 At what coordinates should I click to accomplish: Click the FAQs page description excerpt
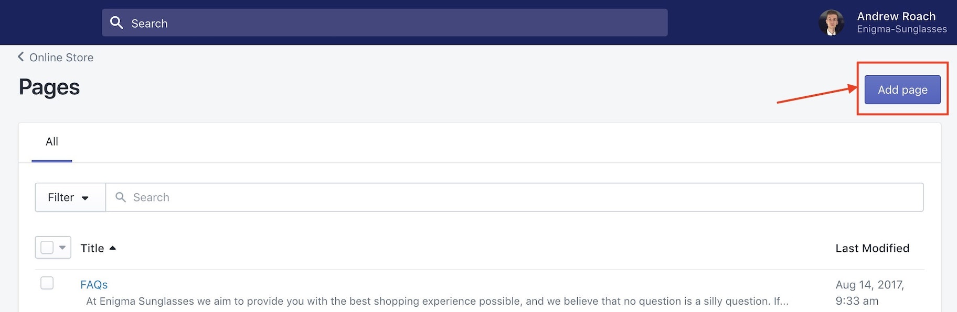pos(437,301)
